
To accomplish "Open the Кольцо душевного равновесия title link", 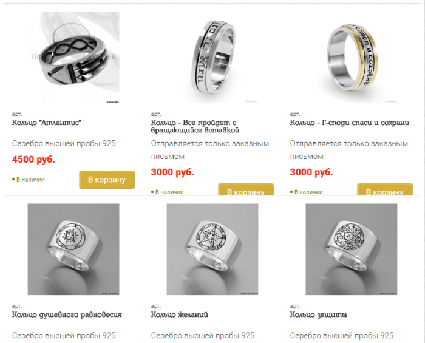I will [x=67, y=315].
